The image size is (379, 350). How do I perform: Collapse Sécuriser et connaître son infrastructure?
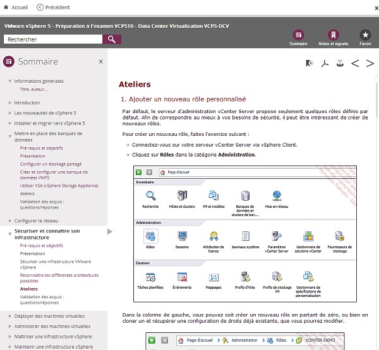[x=10, y=234]
